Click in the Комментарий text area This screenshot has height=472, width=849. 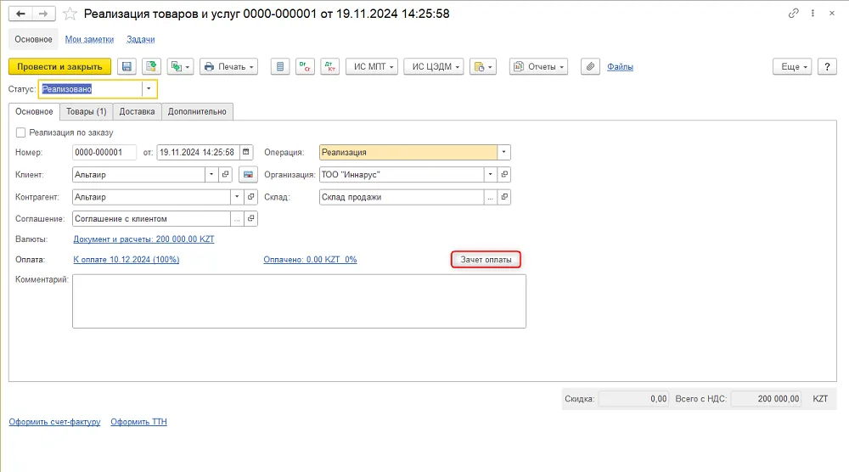299,301
